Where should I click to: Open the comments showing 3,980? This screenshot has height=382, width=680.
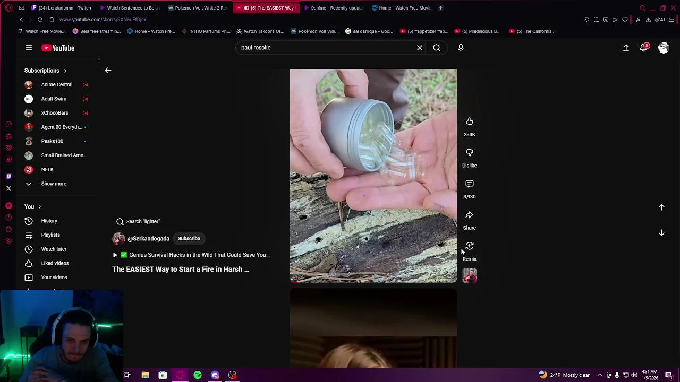469,184
